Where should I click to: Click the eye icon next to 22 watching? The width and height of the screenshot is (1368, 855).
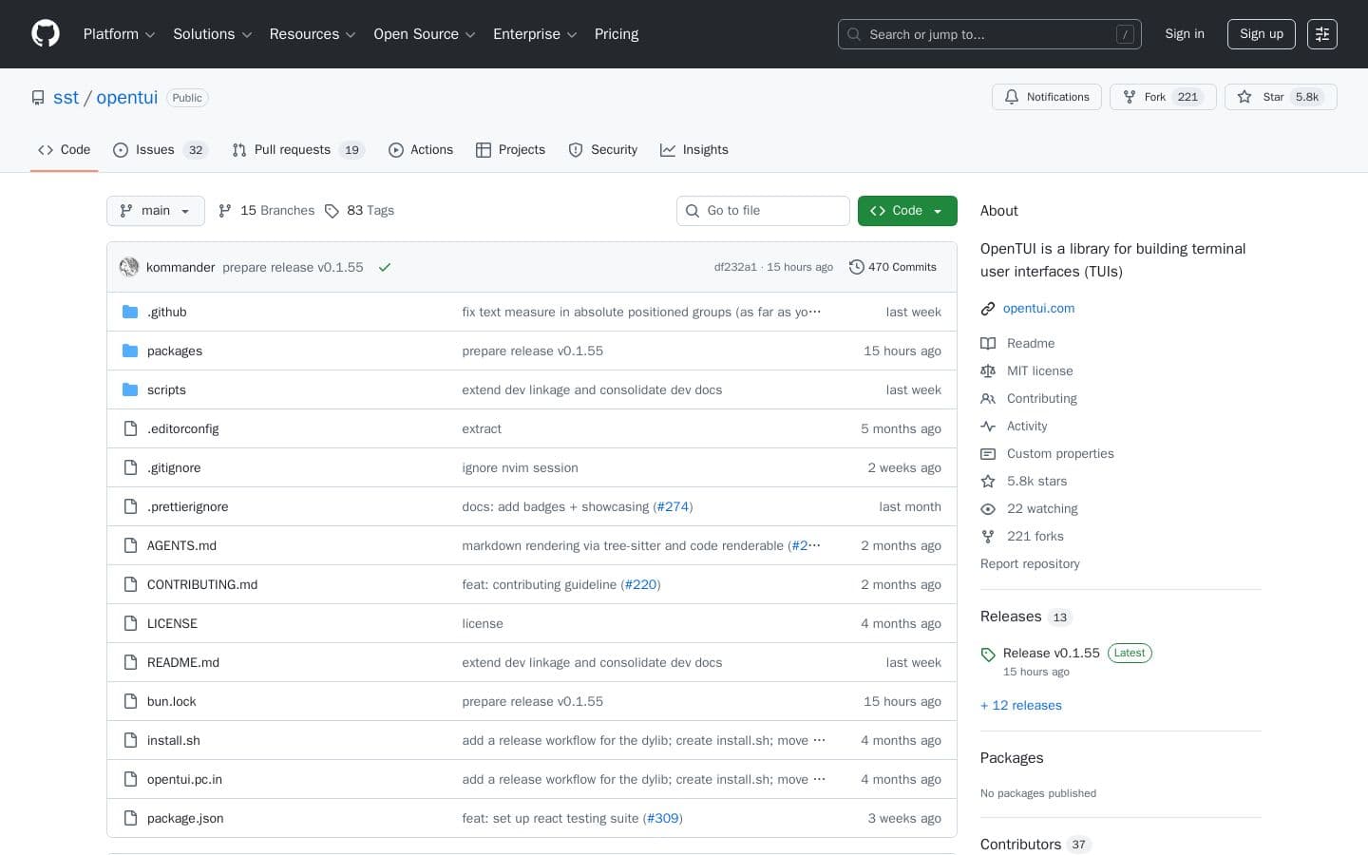[x=988, y=509]
